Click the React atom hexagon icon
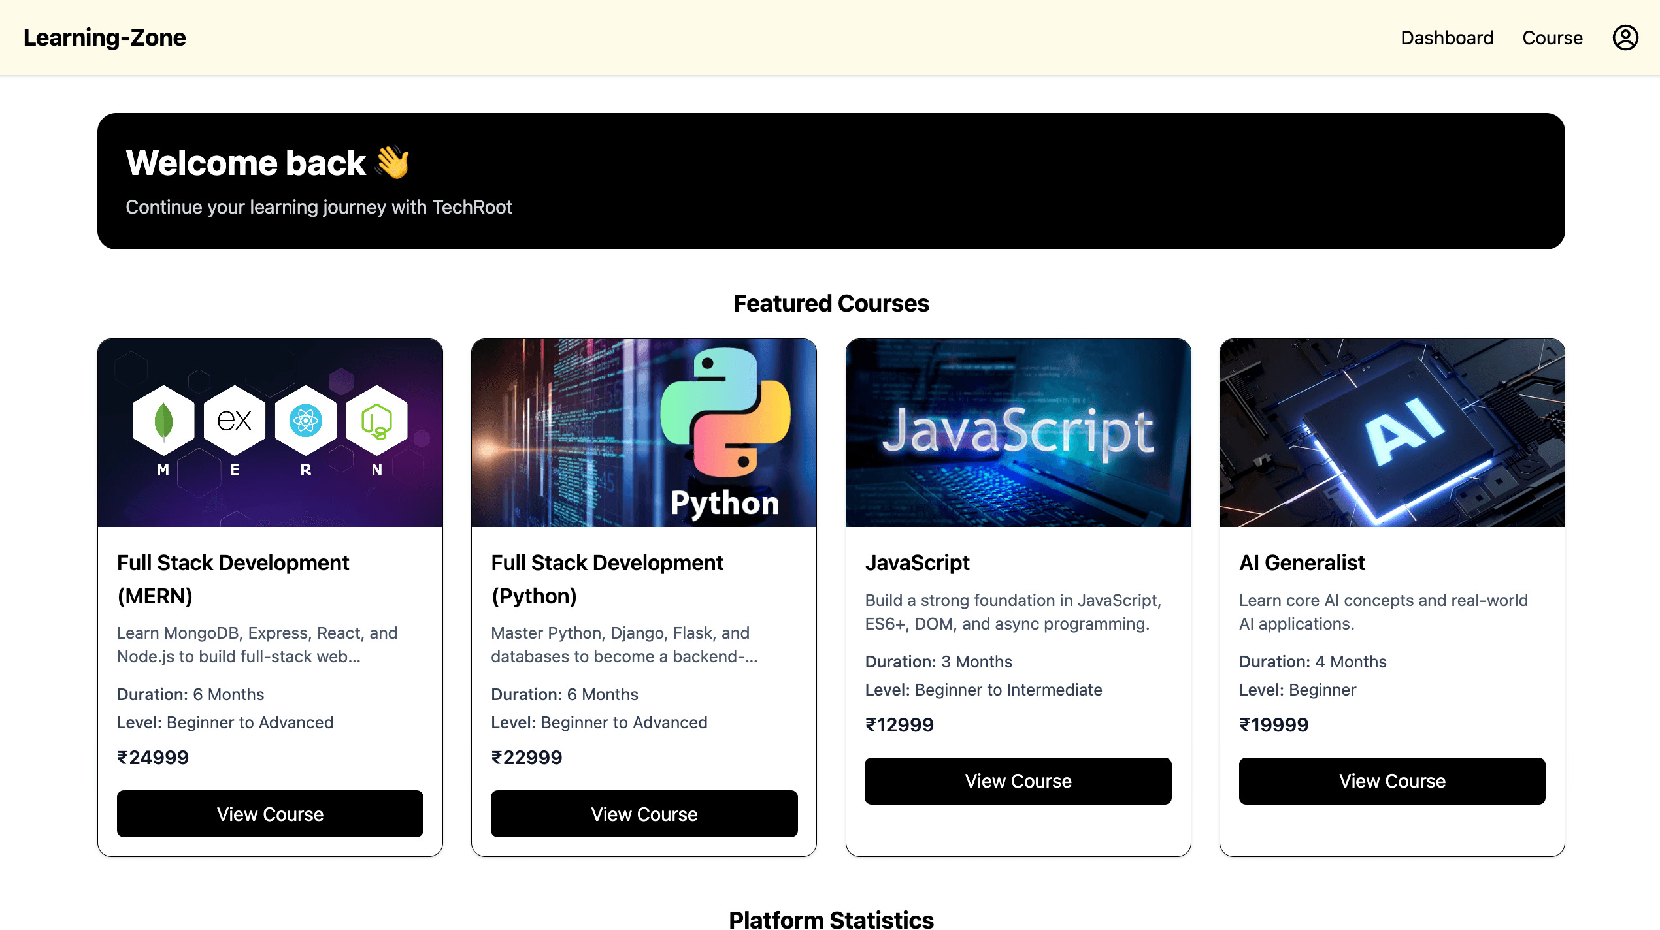 (x=305, y=421)
